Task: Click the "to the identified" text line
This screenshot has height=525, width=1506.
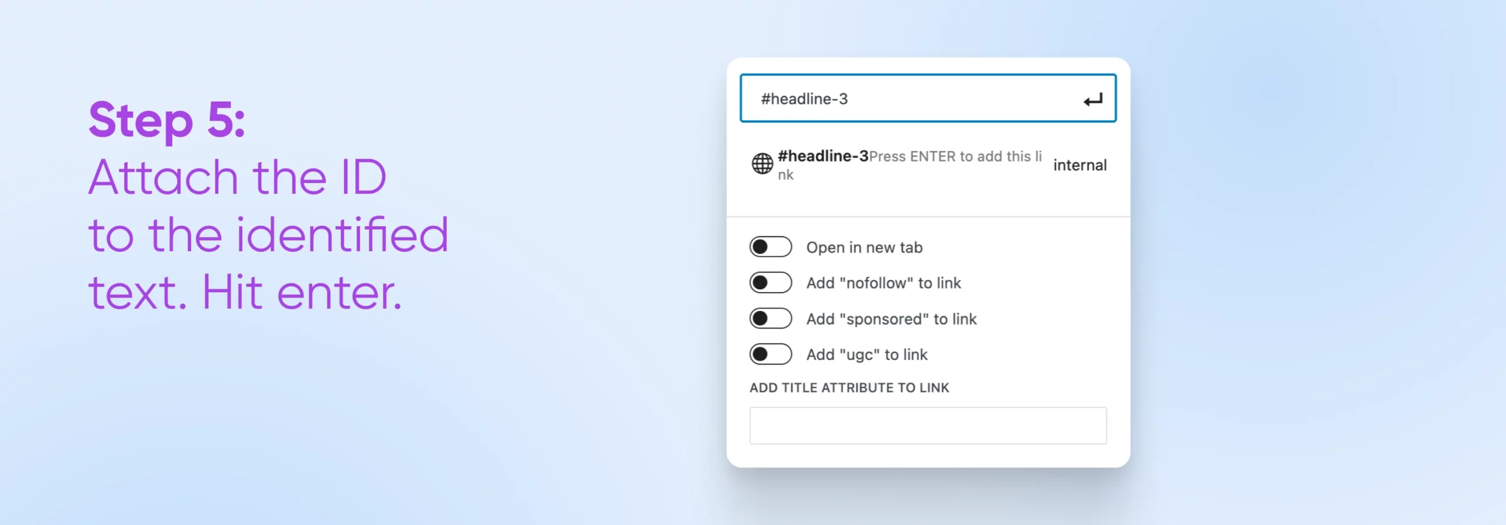Action: (x=268, y=235)
